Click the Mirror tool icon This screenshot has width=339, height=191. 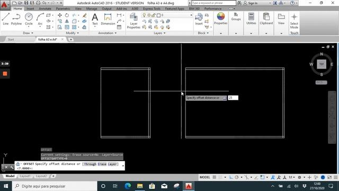67,21
